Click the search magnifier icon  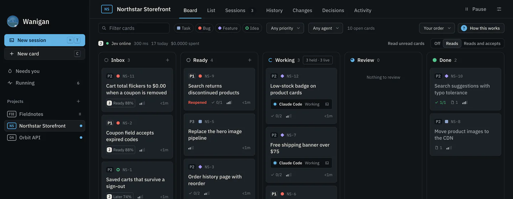click(104, 28)
